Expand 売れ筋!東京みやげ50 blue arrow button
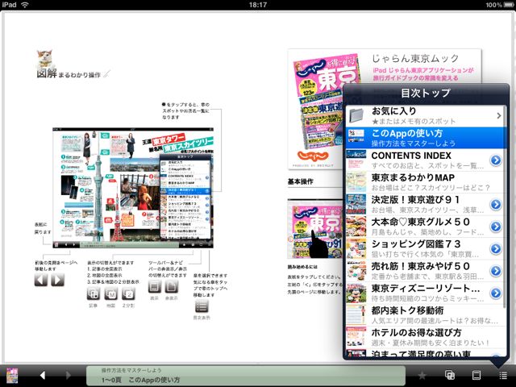Viewport: 516px width, 387px height. [496, 271]
